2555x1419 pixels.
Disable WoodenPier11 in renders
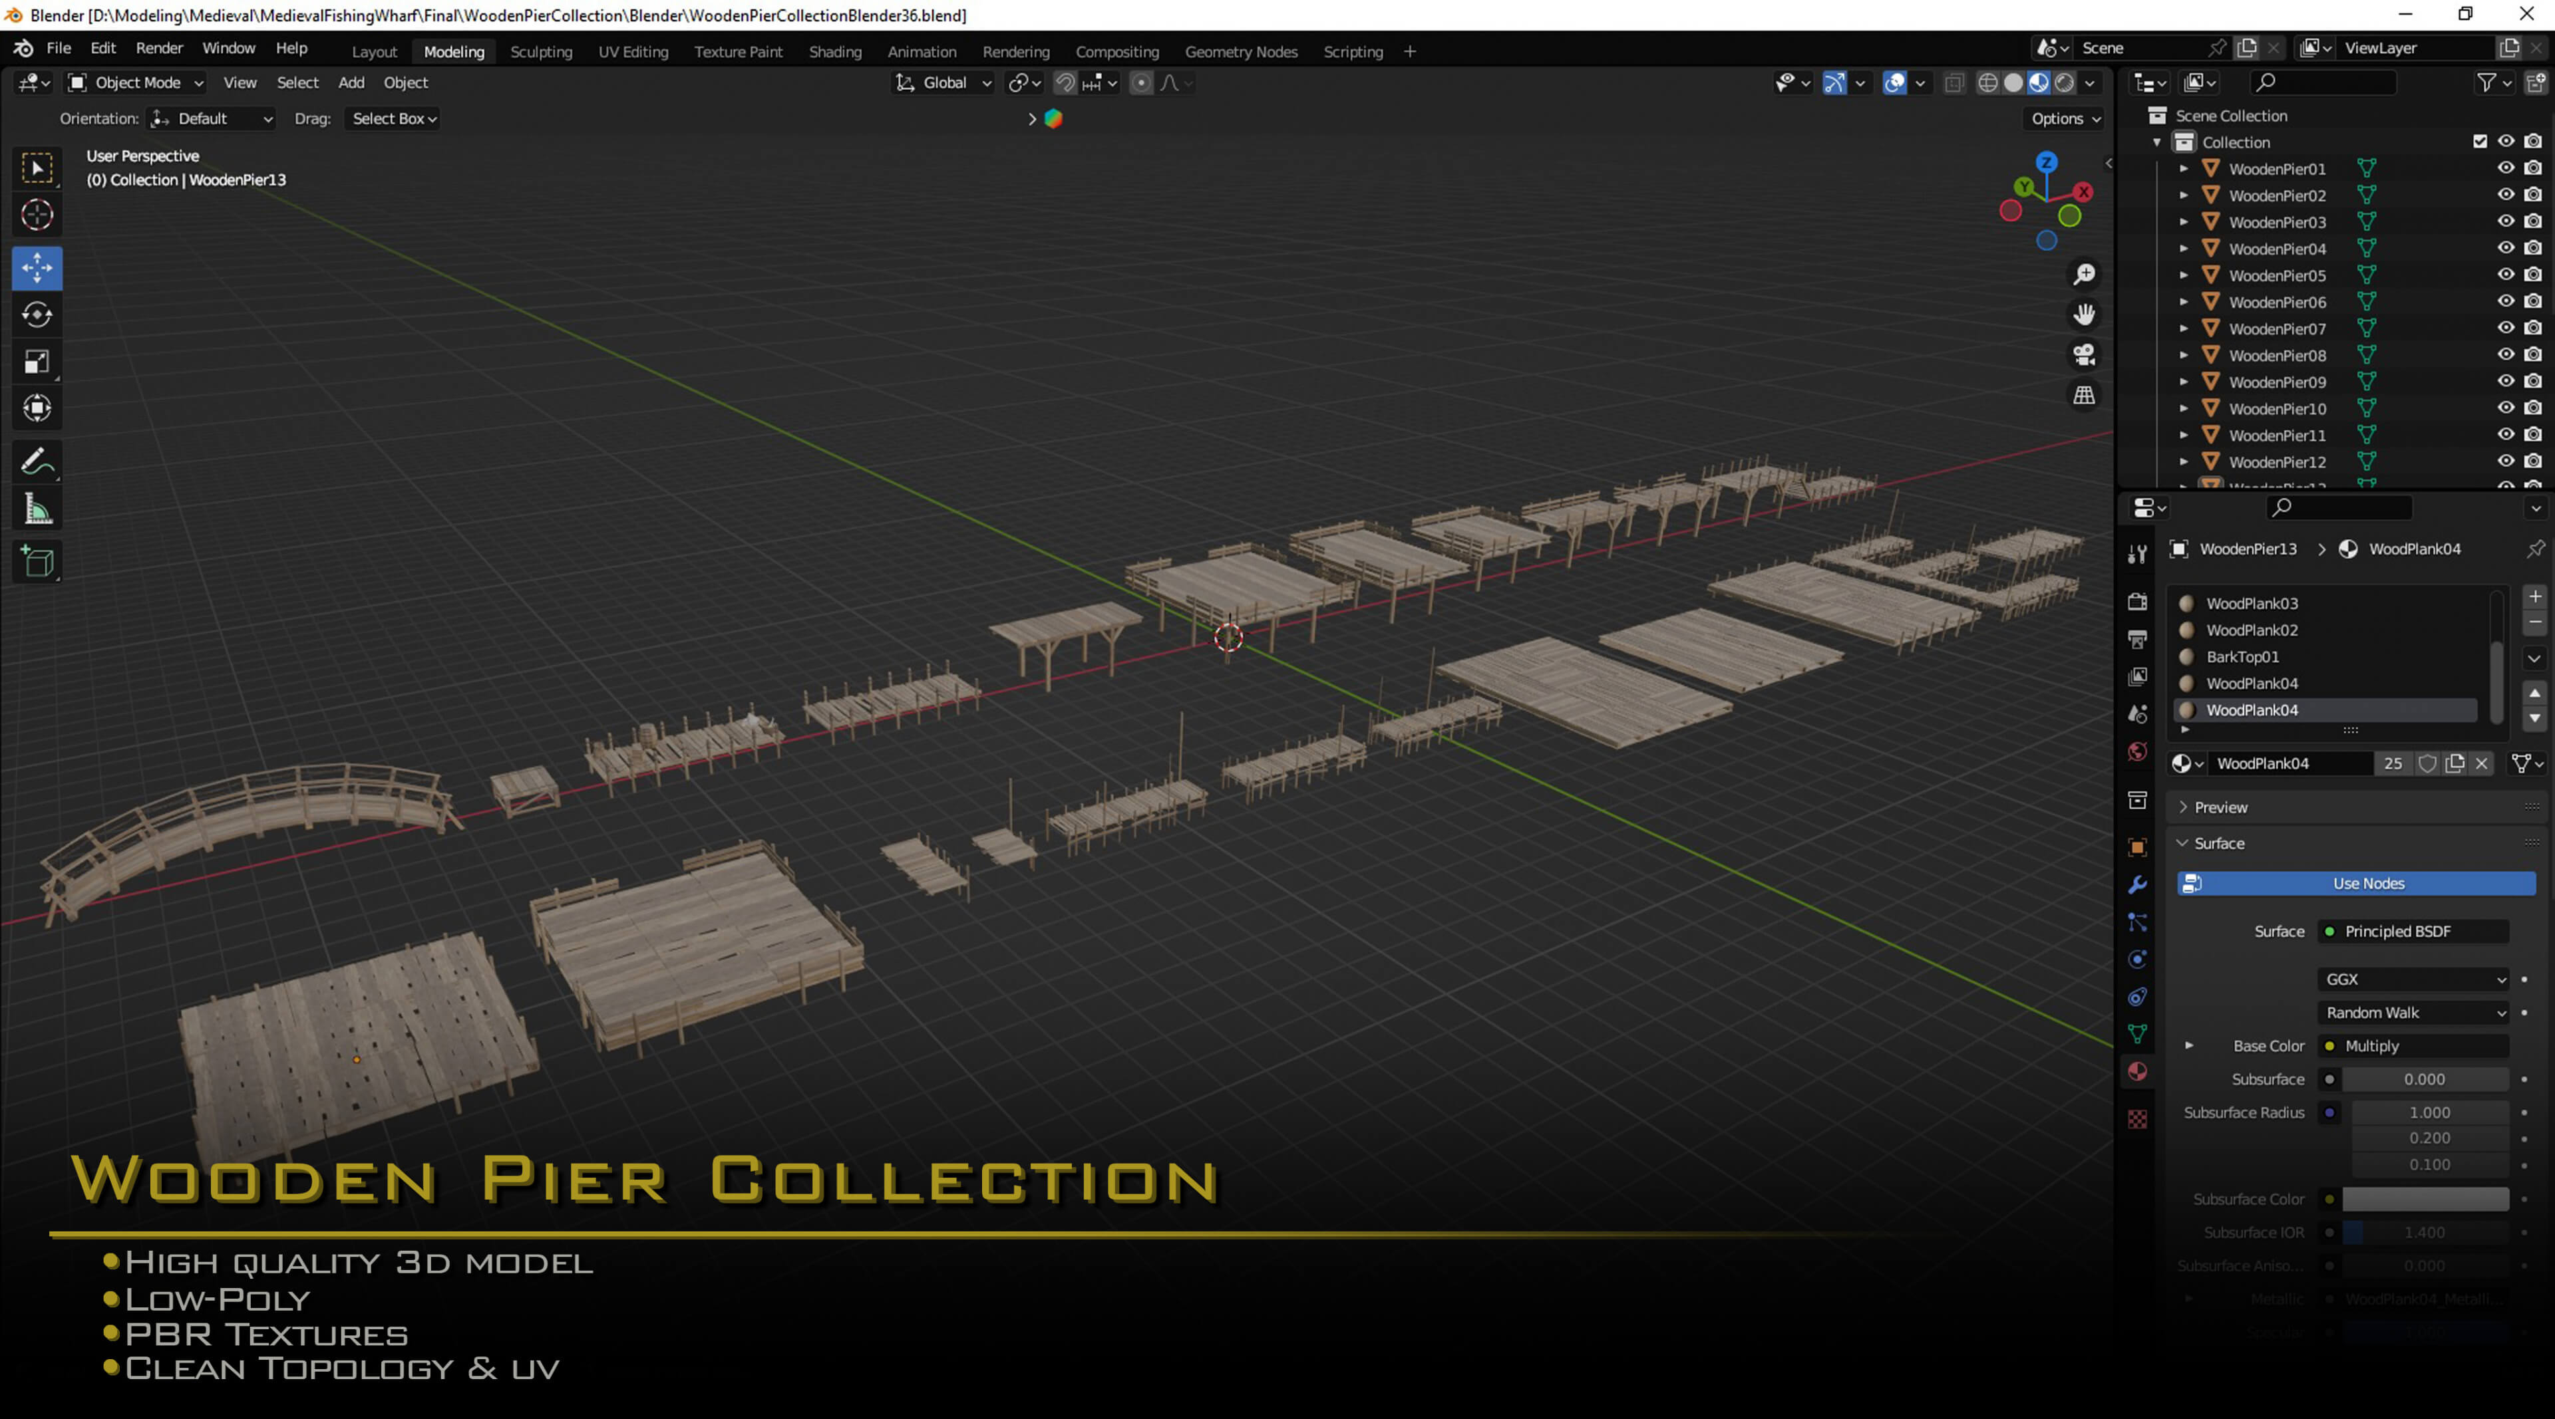pyautogui.click(x=2533, y=435)
